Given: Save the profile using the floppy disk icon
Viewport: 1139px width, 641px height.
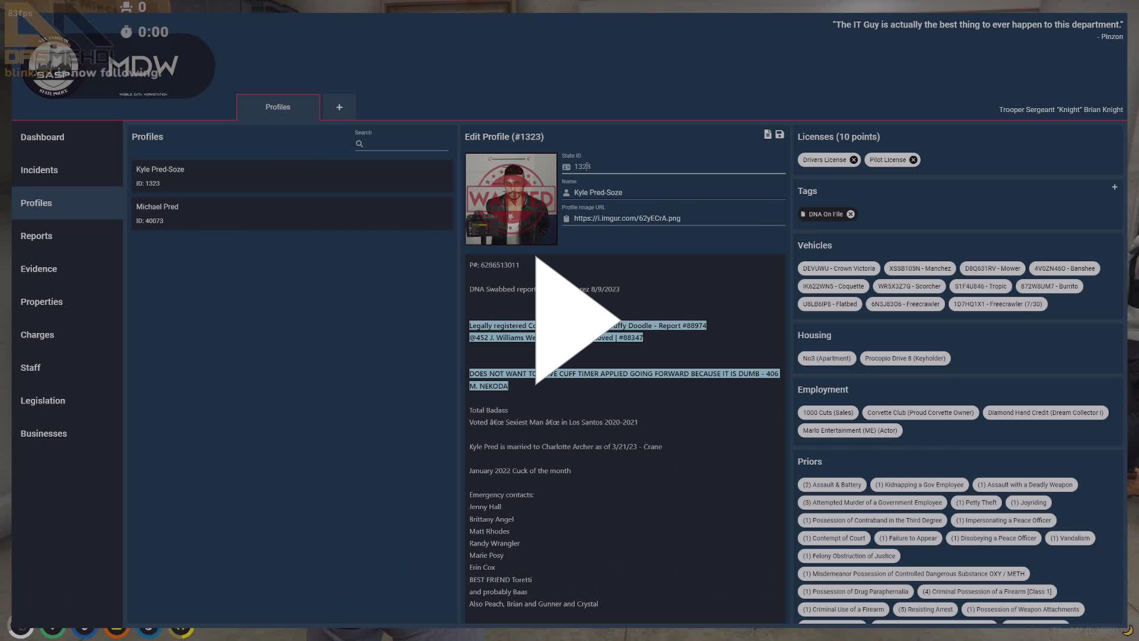Looking at the screenshot, I should click(778, 135).
